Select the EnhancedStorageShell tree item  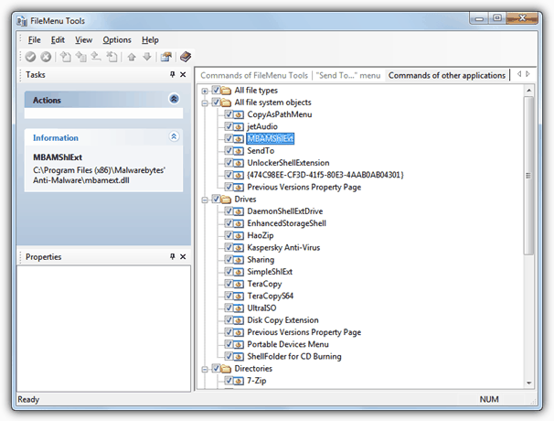tap(286, 223)
